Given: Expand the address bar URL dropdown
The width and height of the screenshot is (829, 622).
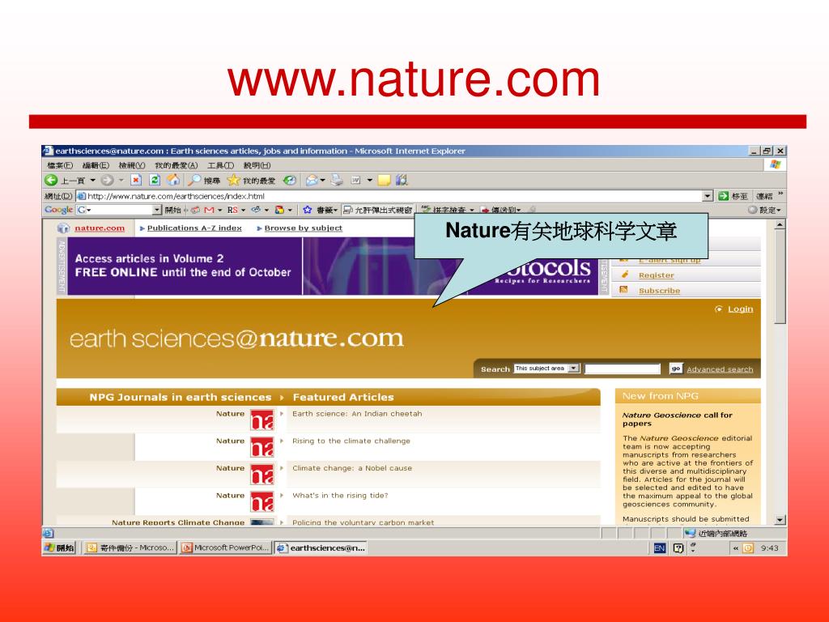Looking at the screenshot, I should coord(708,196).
